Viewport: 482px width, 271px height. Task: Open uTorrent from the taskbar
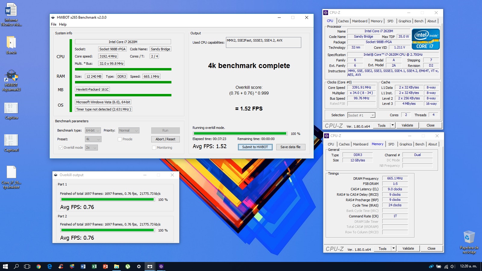point(128,266)
